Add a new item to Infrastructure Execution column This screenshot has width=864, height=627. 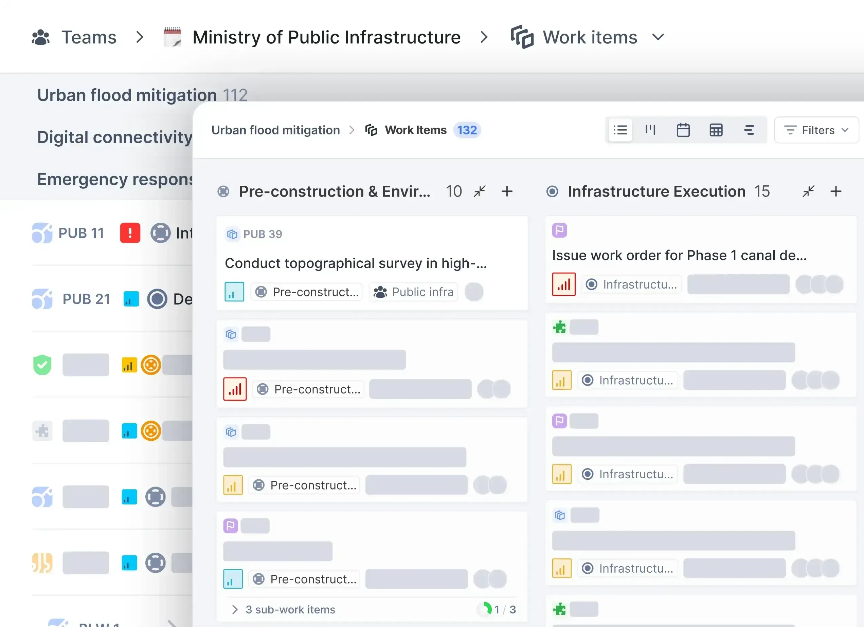point(836,191)
